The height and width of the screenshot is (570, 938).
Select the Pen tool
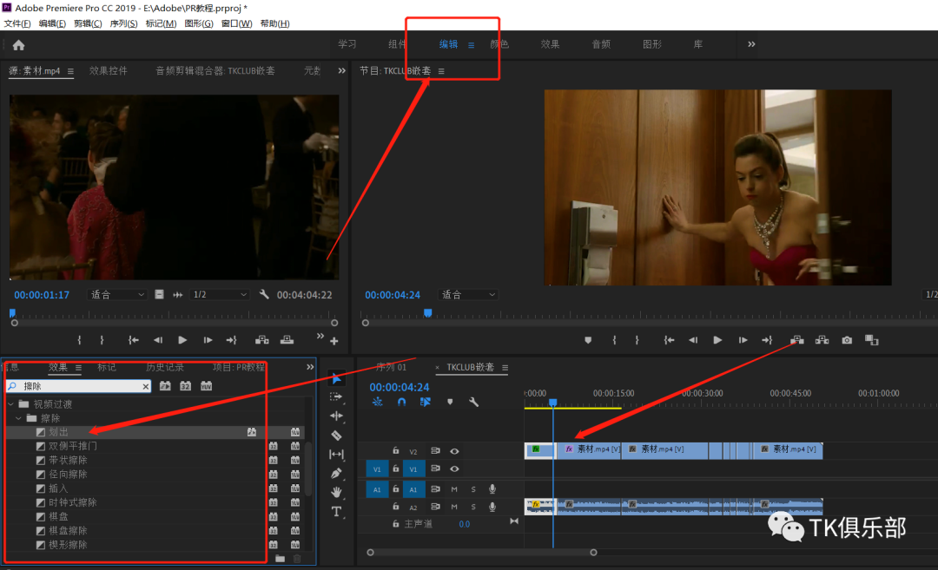tap(336, 473)
